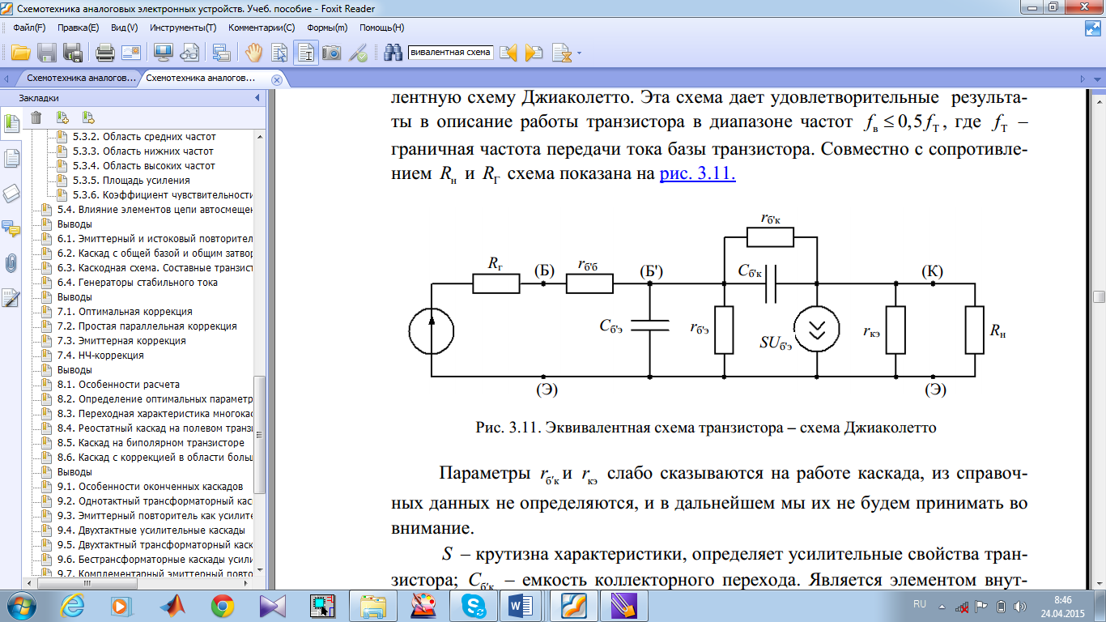Click the Save floppy disk icon

click(x=47, y=53)
